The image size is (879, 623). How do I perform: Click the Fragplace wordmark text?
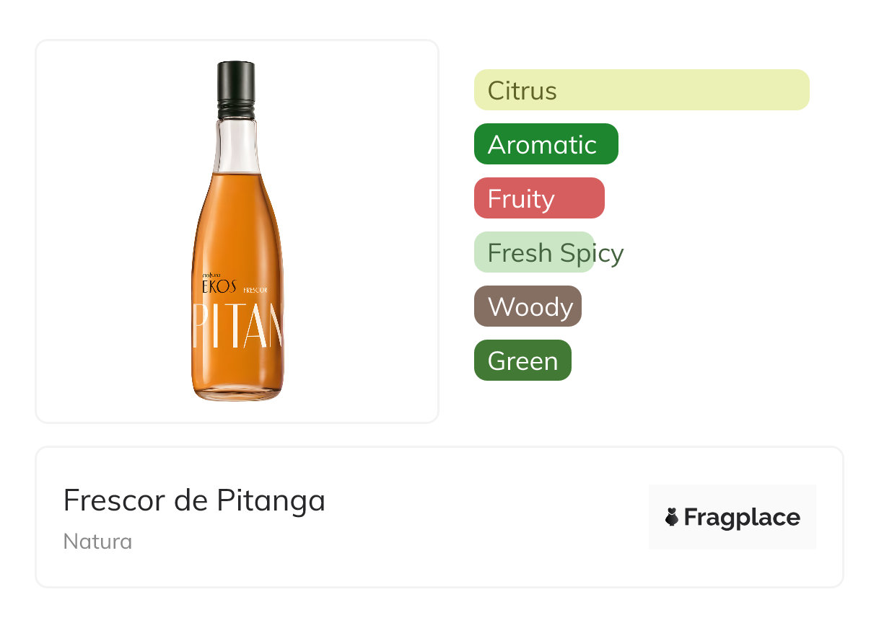(741, 517)
